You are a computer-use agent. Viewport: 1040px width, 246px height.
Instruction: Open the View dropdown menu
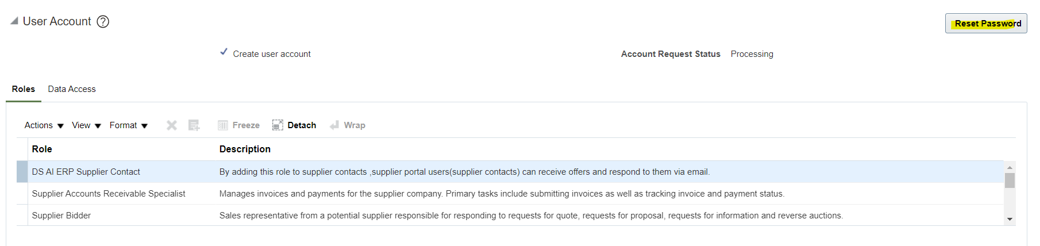pos(86,125)
